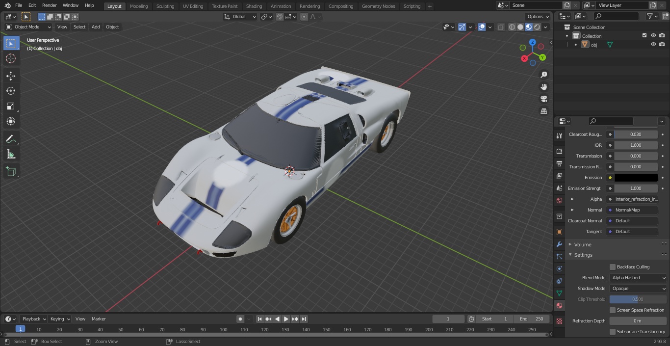The width and height of the screenshot is (670, 346).
Task: Disable obj in renders via camera icon
Action: click(662, 44)
